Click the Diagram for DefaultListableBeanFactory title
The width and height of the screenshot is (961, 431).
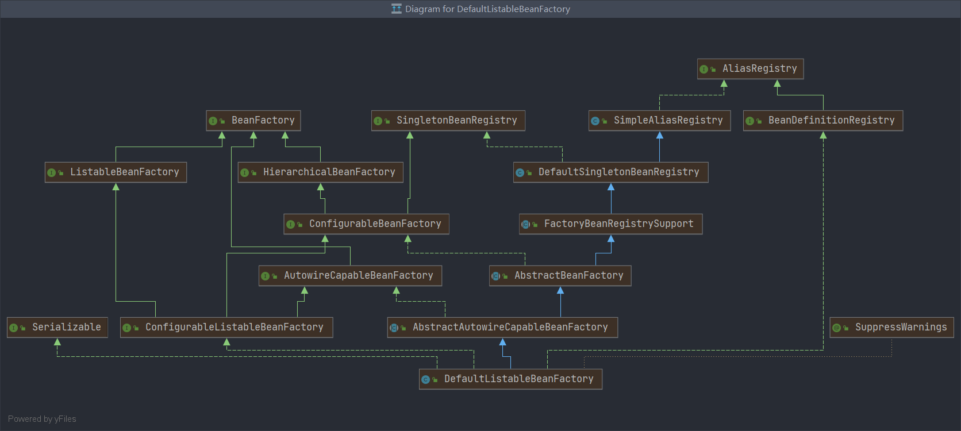(x=487, y=9)
